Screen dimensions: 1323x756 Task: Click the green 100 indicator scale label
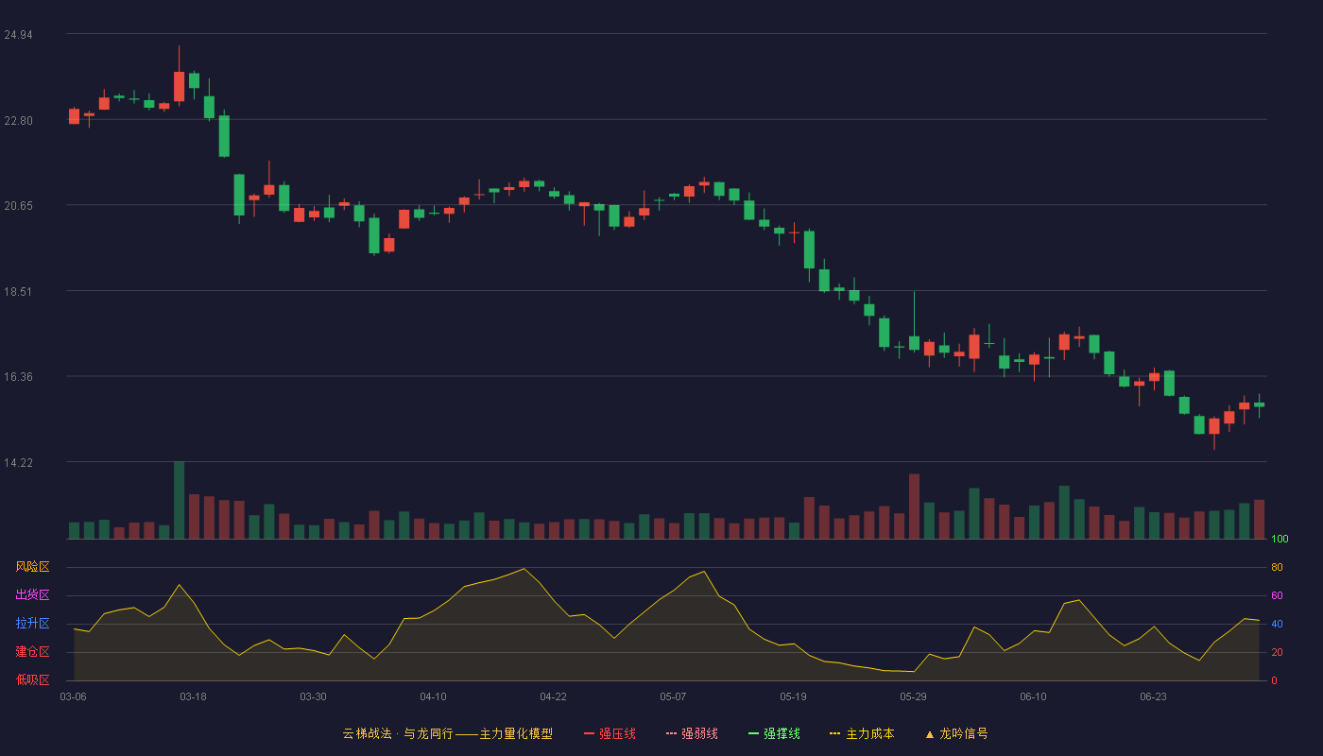tap(1280, 540)
